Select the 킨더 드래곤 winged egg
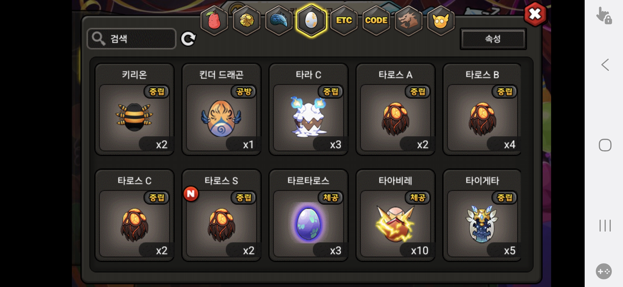This screenshot has width=623, height=287. 222,109
